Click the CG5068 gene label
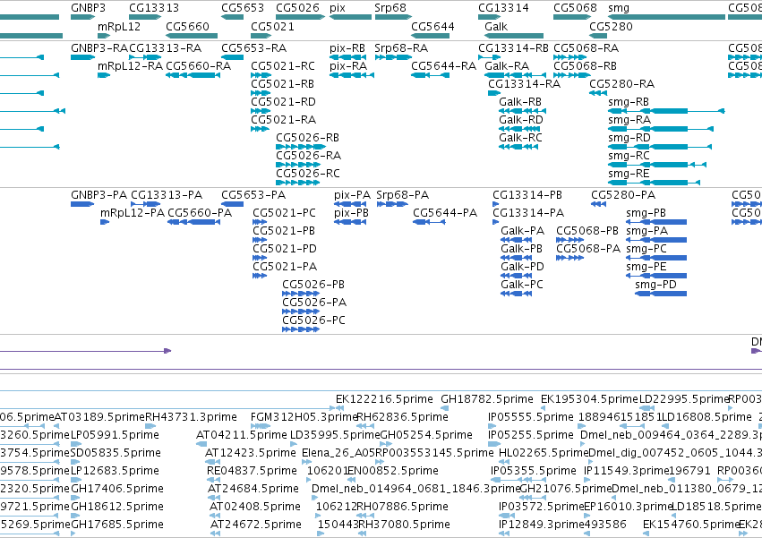Screen dimensions: 762x538 click(575, 8)
